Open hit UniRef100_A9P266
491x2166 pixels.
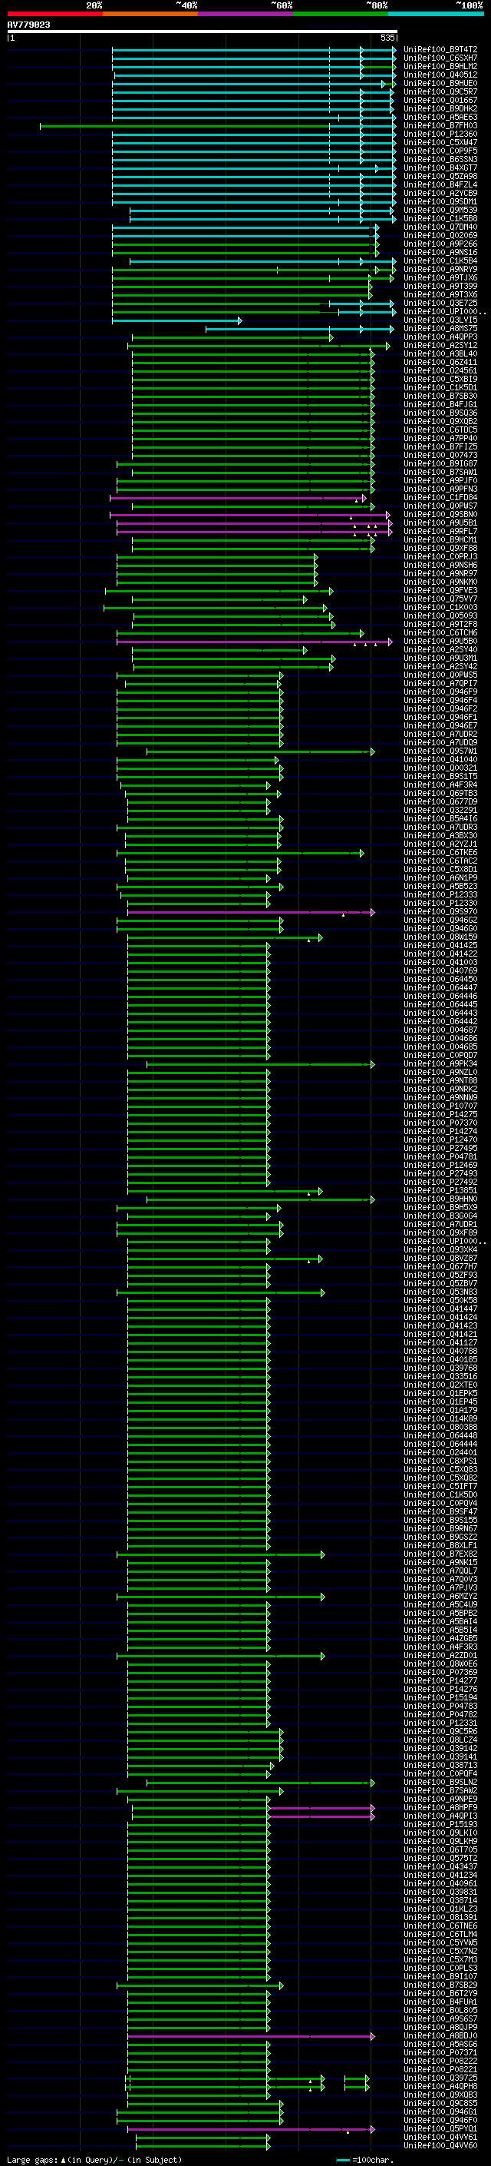coord(440,244)
